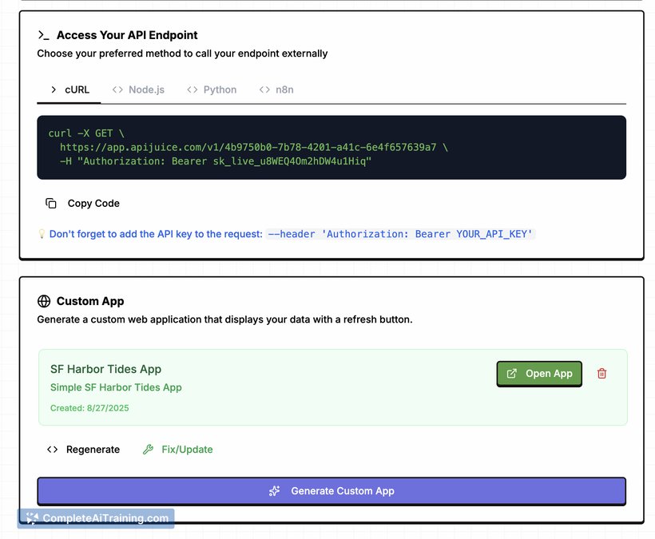The height and width of the screenshot is (539, 655).
Task: Switch to the Node.js tab
Action: [138, 89]
